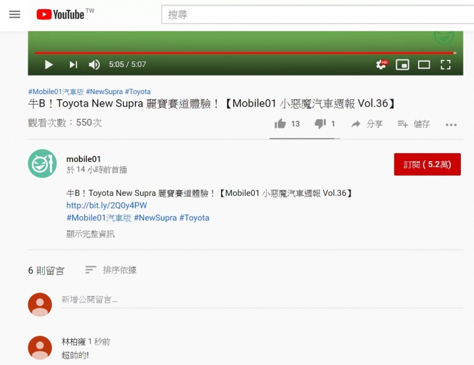Click the search input field

click(317, 14)
